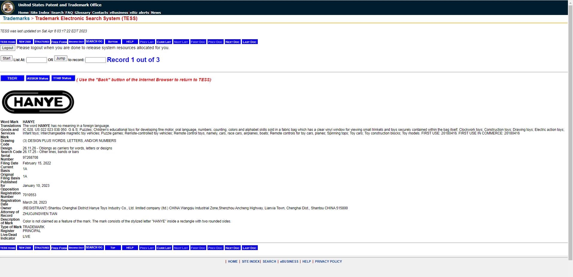
Task: Click the HANYE trademark logo image
Action: point(38,102)
